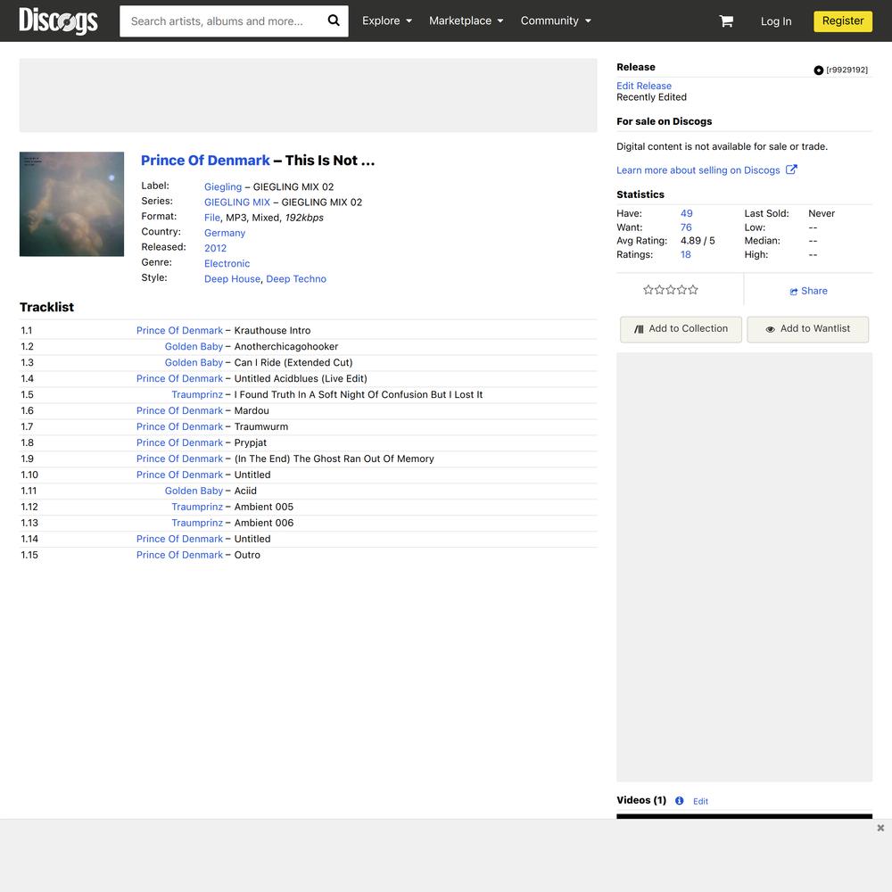Click the File format link
Viewport: 892px width, 892px height.
(212, 218)
